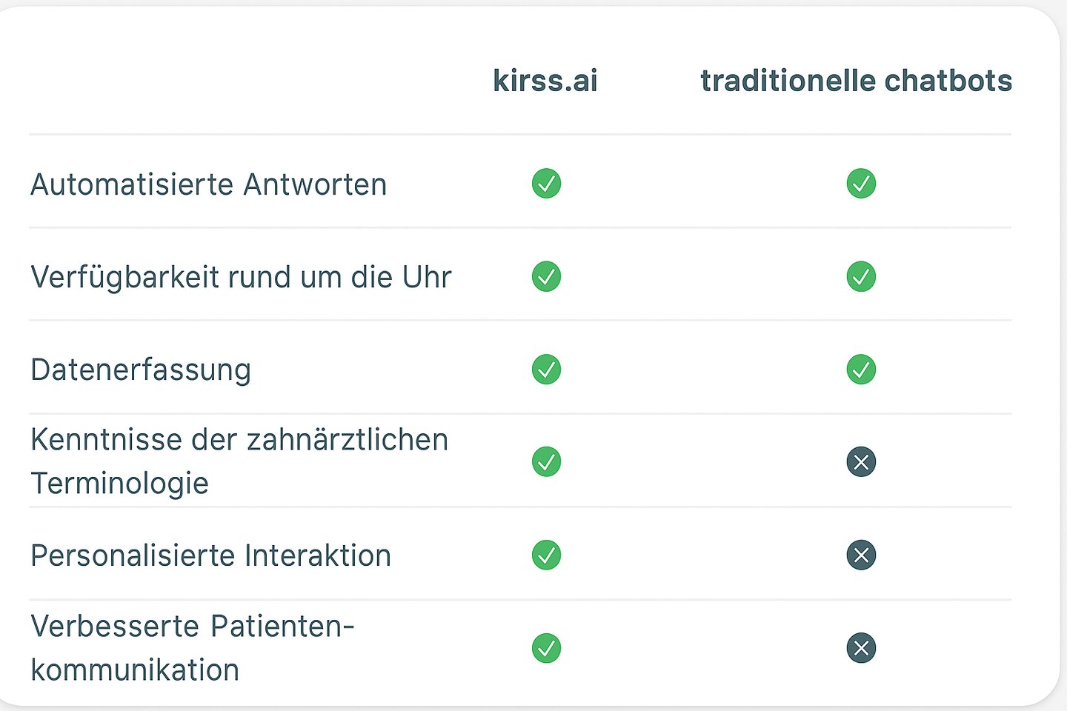Click the Verbesserte Patientenkommunikation row label
1067x711 pixels.
(x=192, y=647)
